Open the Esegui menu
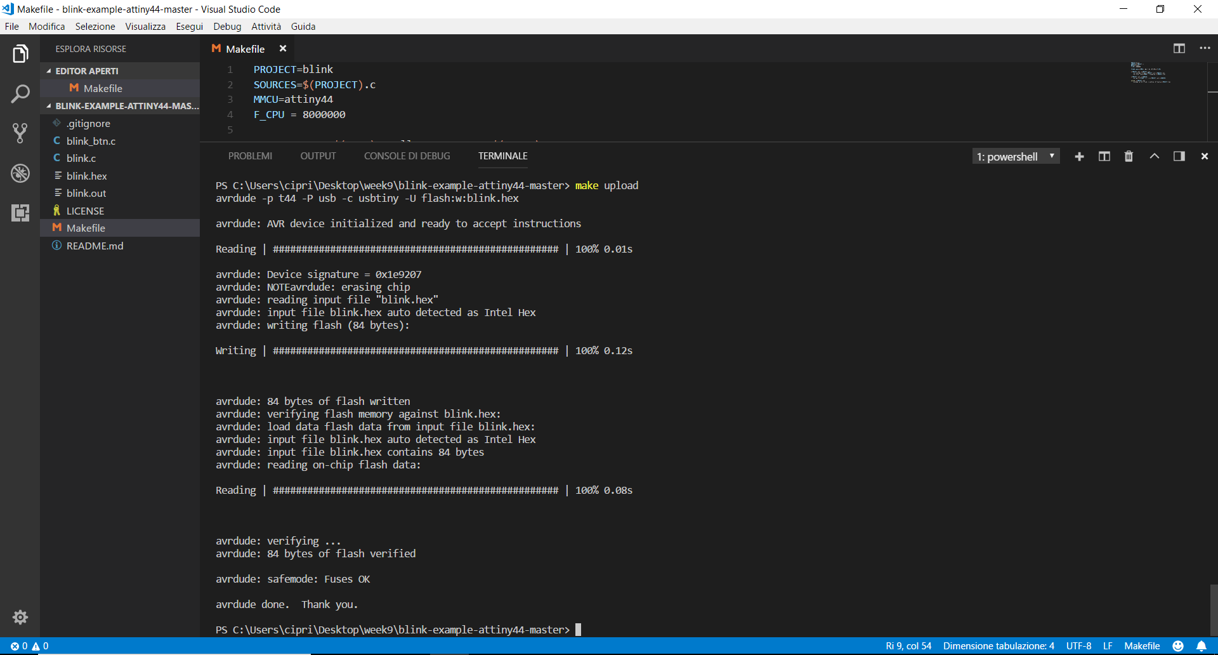Image resolution: width=1218 pixels, height=655 pixels. (189, 27)
